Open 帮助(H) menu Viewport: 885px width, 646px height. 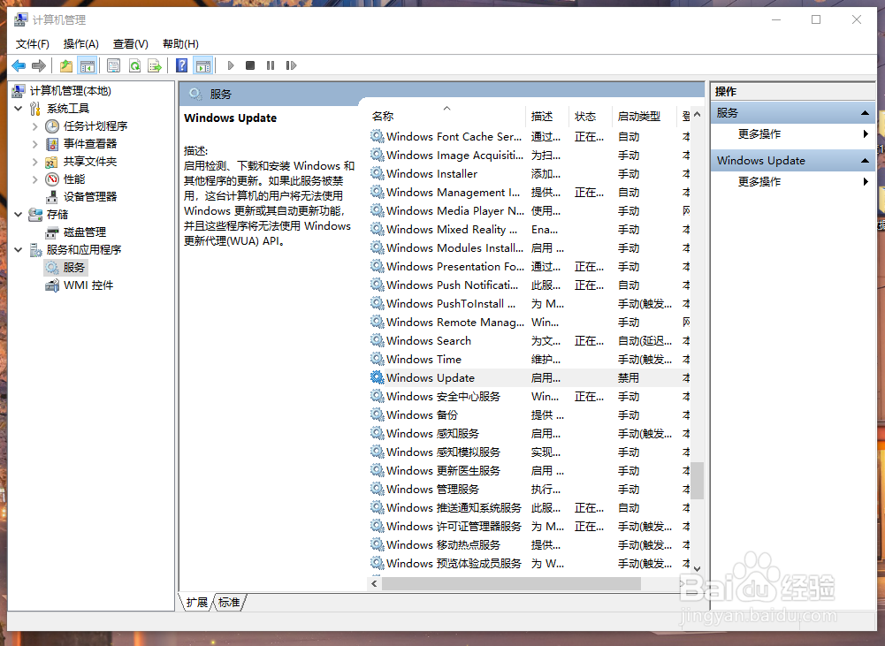180,44
